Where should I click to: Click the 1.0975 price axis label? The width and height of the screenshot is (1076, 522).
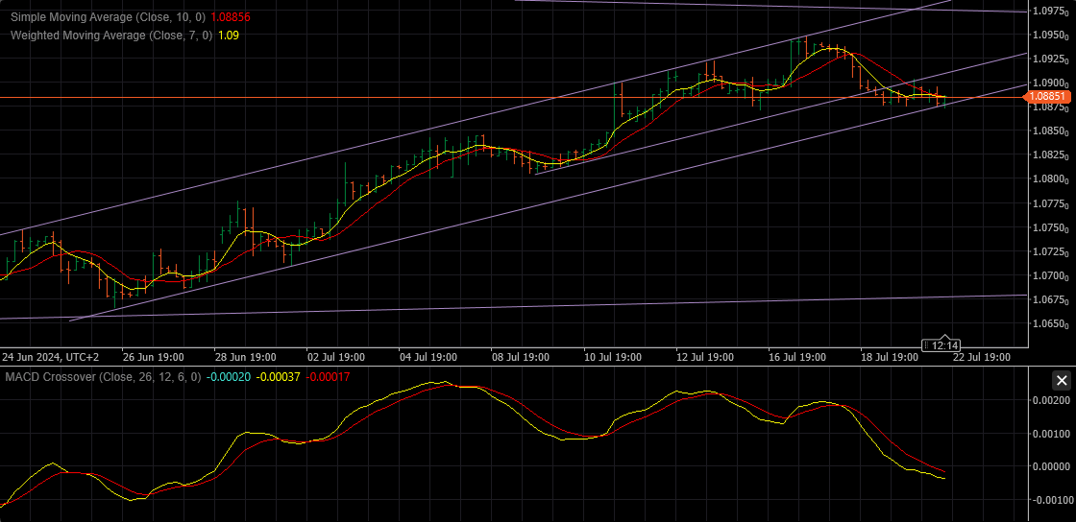pyautogui.click(x=1051, y=11)
